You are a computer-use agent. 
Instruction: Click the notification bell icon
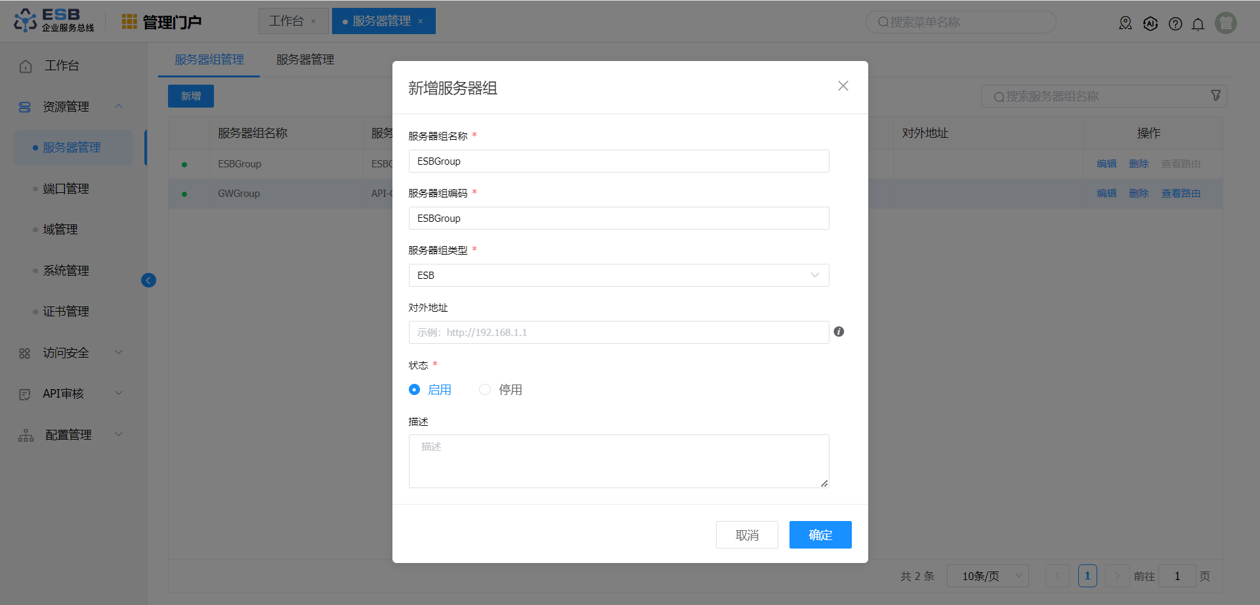pos(1198,24)
